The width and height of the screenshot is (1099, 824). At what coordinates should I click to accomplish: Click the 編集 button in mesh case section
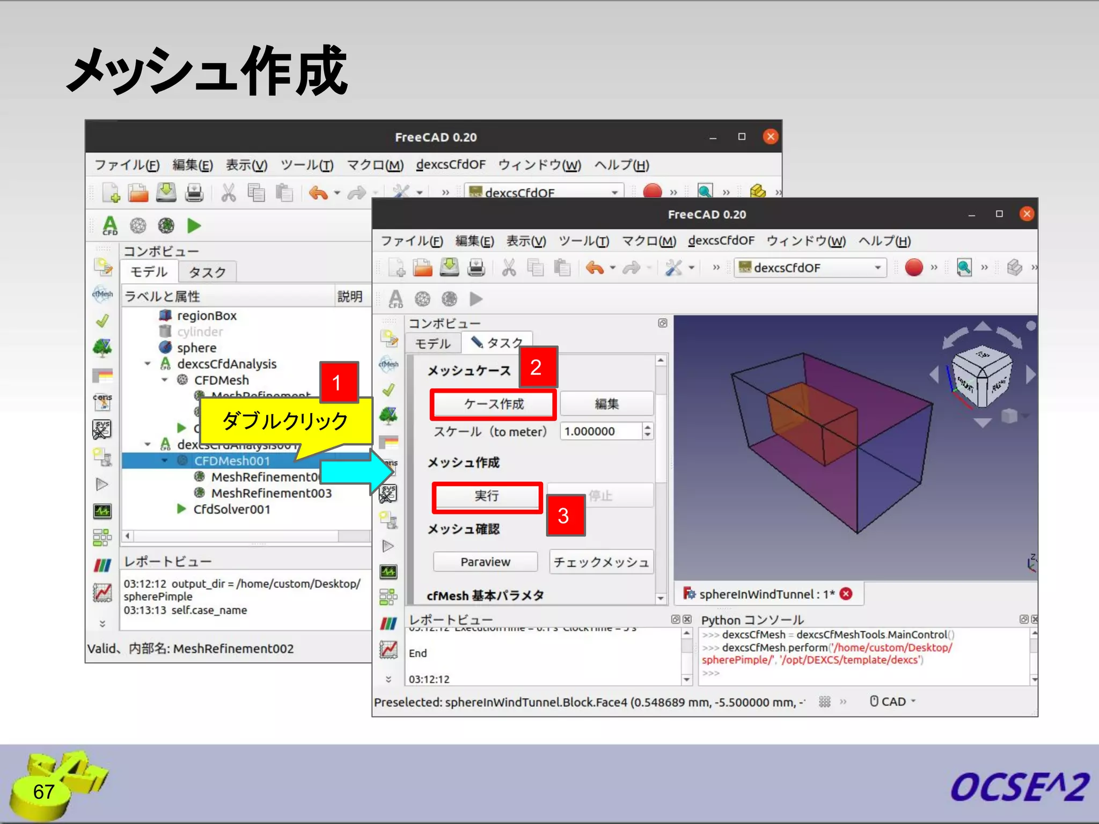click(x=606, y=404)
